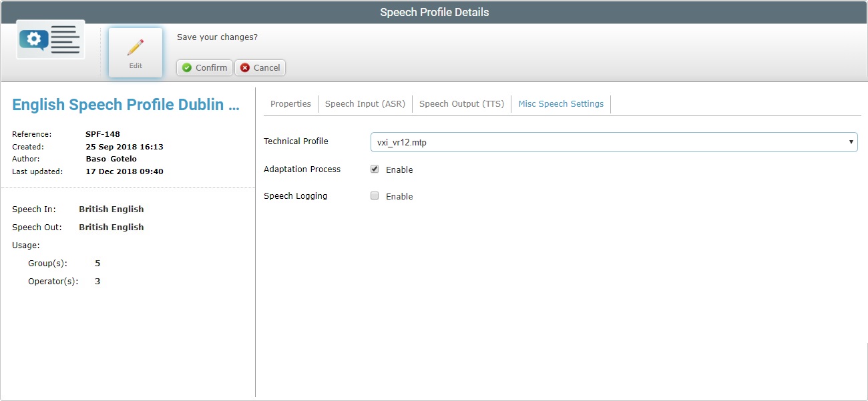Disable the Adaptation Process checkbox

[375, 168]
